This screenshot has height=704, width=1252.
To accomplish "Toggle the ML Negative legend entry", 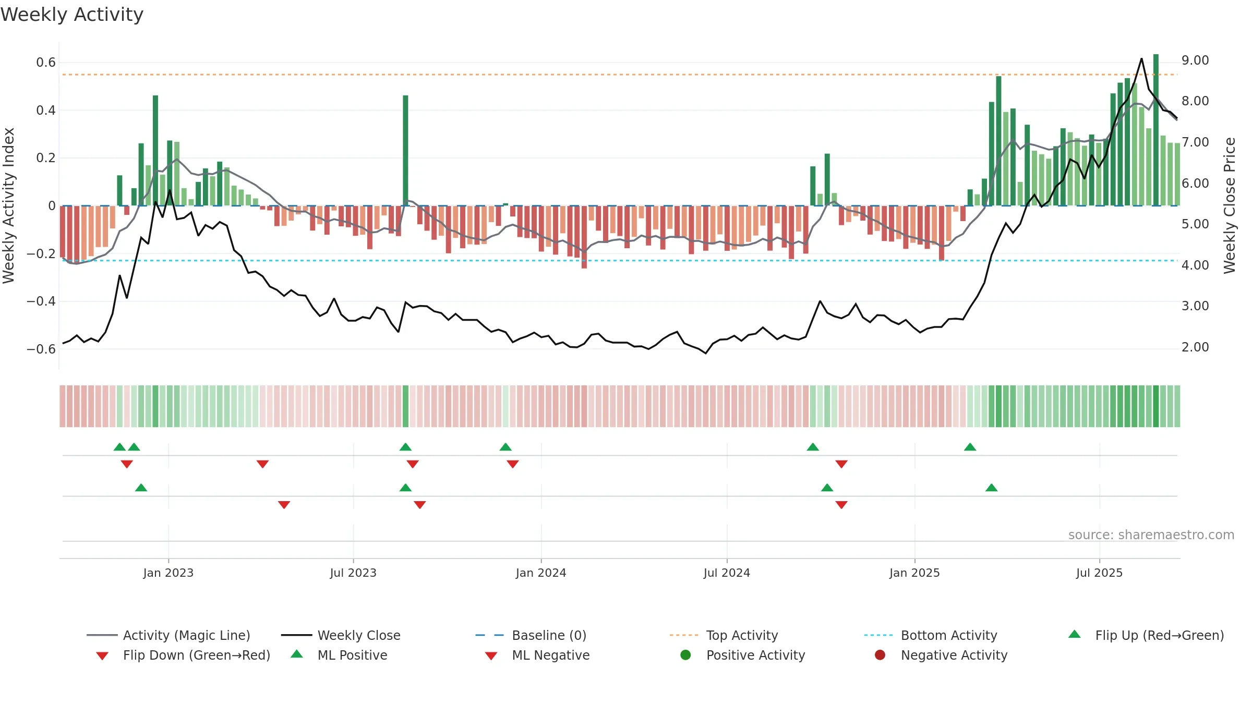I will [x=537, y=655].
